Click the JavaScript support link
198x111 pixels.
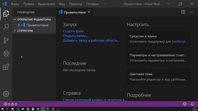coord(179,41)
